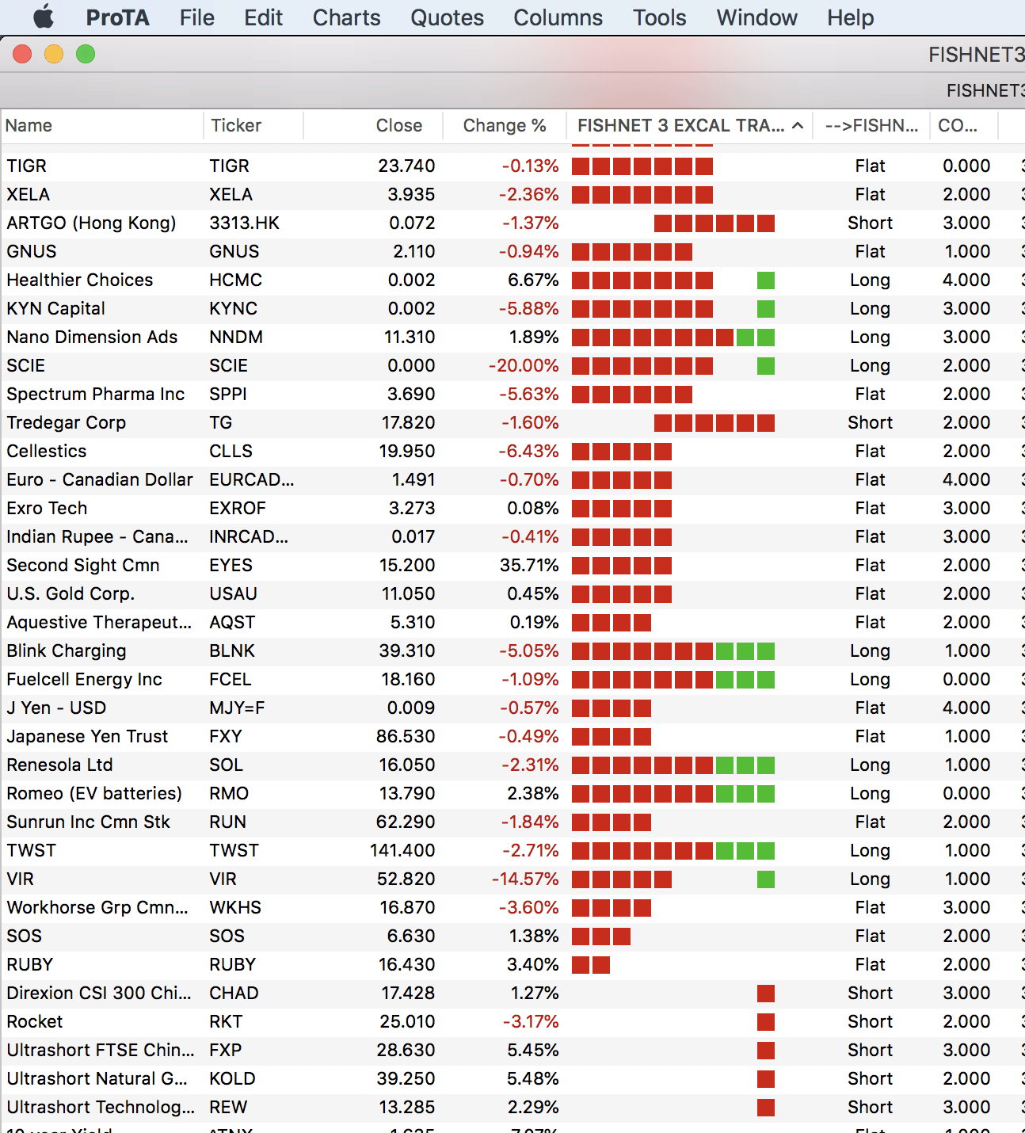Open the Columns menu
The image size is (1025, 1133).
point(558,17)
